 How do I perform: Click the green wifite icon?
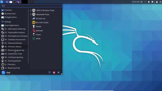pyautogui.click(x=34, y=39)
